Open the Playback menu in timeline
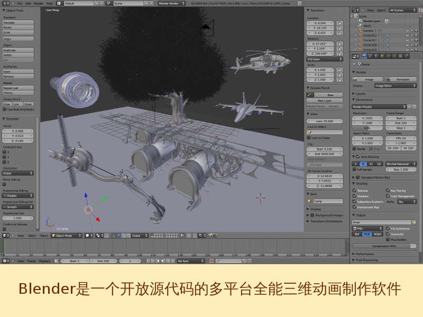 click(x=44, y=261)
